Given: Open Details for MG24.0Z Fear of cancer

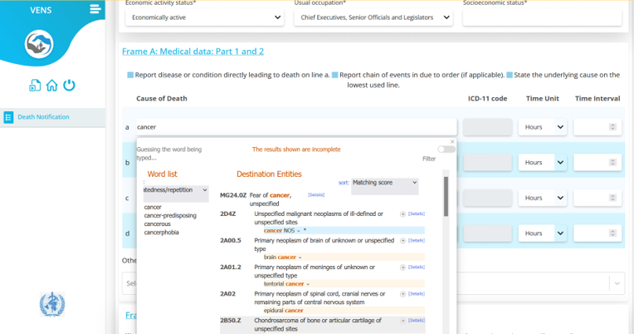Looking at the screenshot, I should point(316,194).
